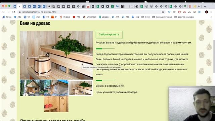Expand the Буки bookmarks folder
This screenshot has height=121, width=215.
click(x=145, y=17)
